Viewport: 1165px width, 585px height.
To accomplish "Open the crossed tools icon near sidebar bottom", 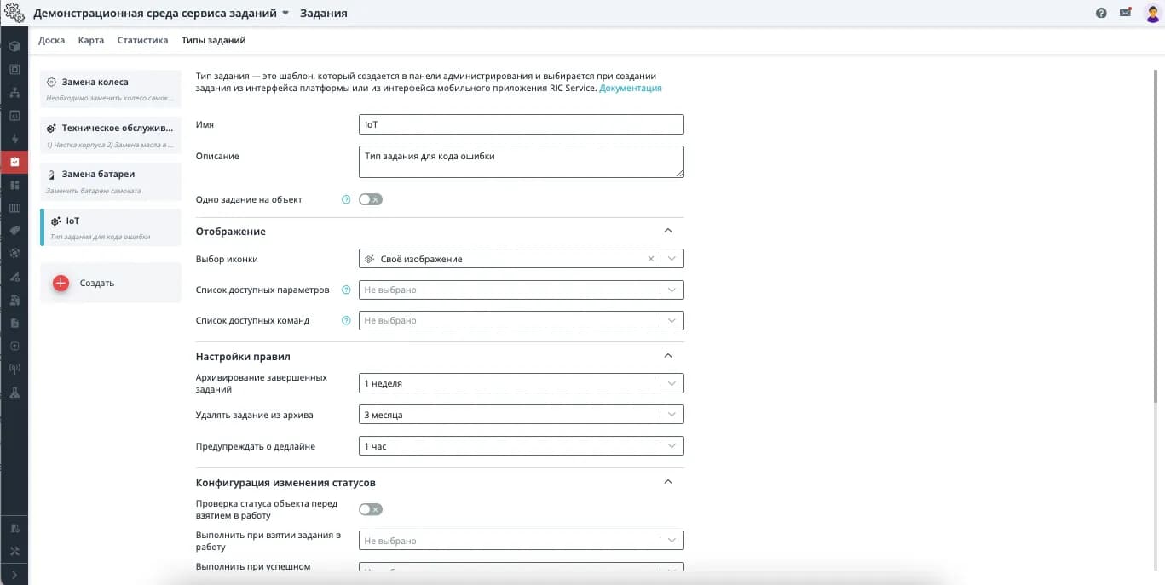I will (14, 550).
